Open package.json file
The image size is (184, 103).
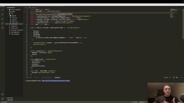(x=15, y=32)
